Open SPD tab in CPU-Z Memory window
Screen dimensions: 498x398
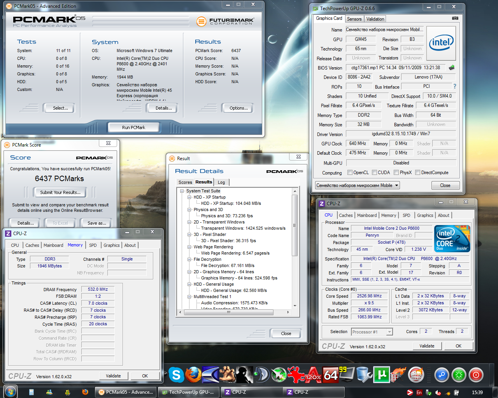[93, 245]
